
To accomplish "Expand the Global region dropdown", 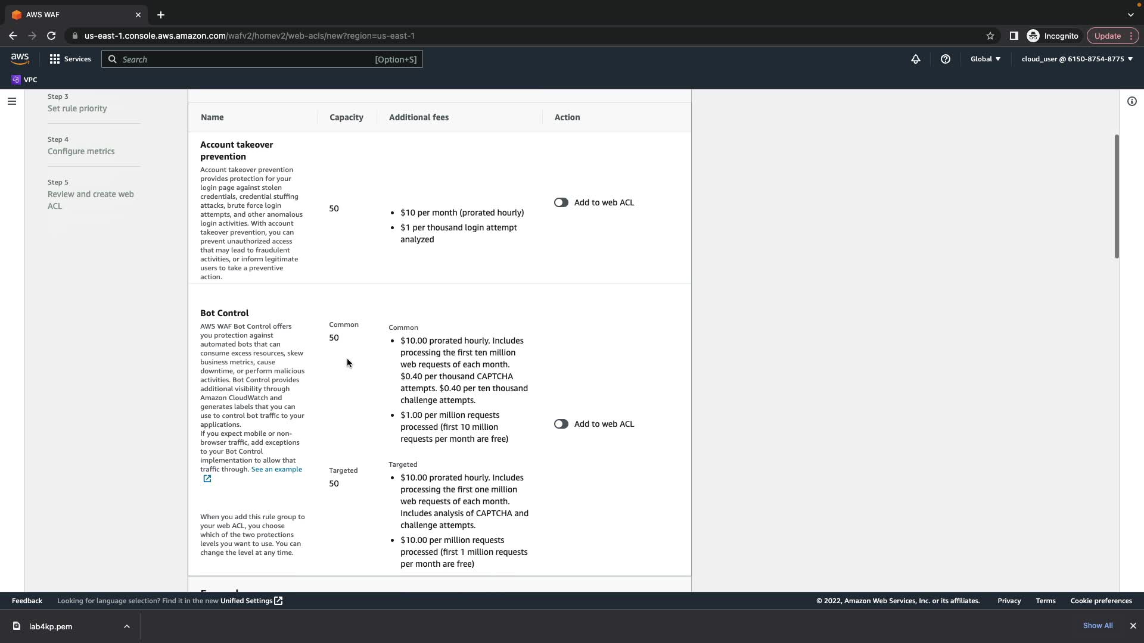I will [x=985, y=59].
